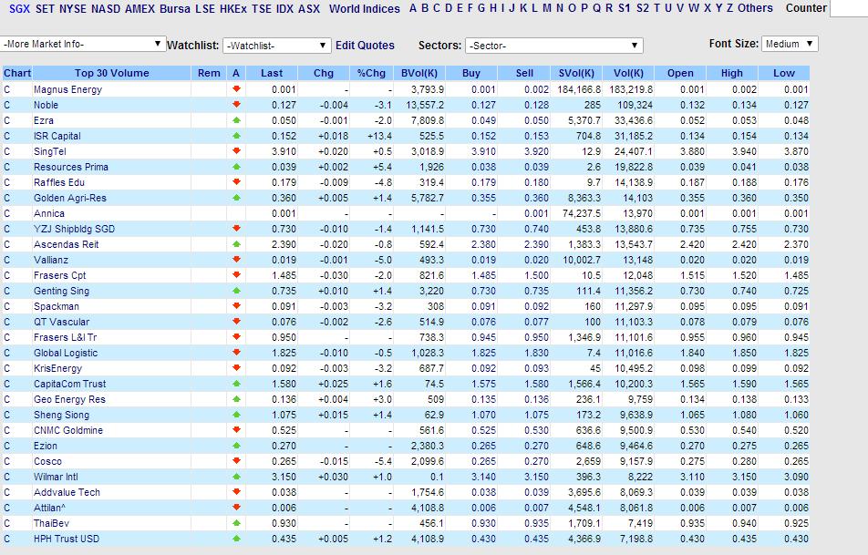This screenshot has height=555, width=868.
Task: Click the Counter search input field
Action: 849,8
